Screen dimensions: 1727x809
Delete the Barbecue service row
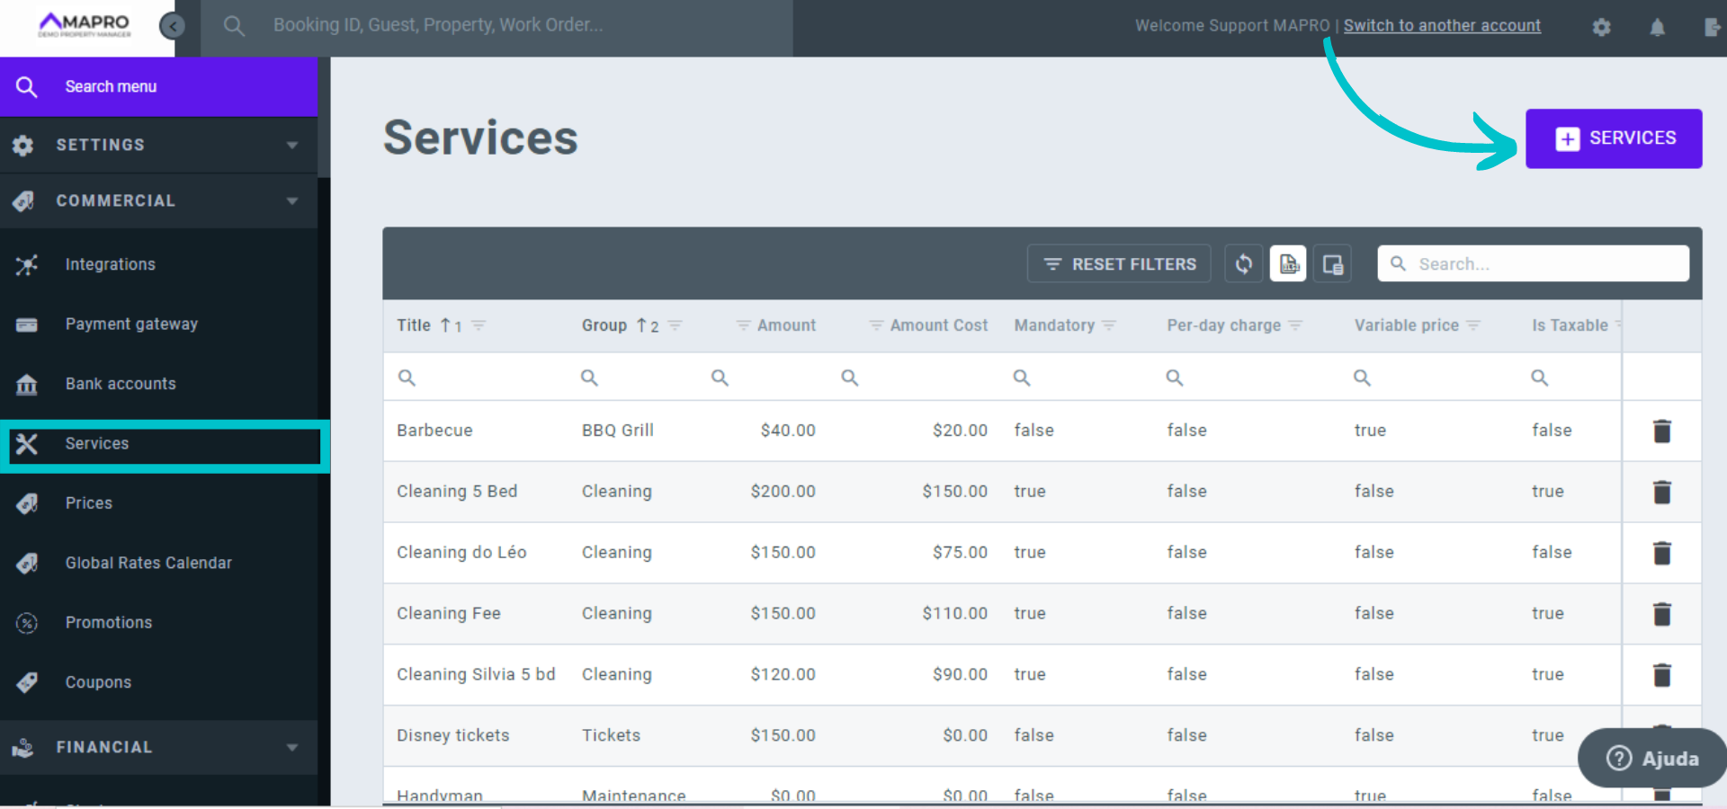pos(1661,431)
